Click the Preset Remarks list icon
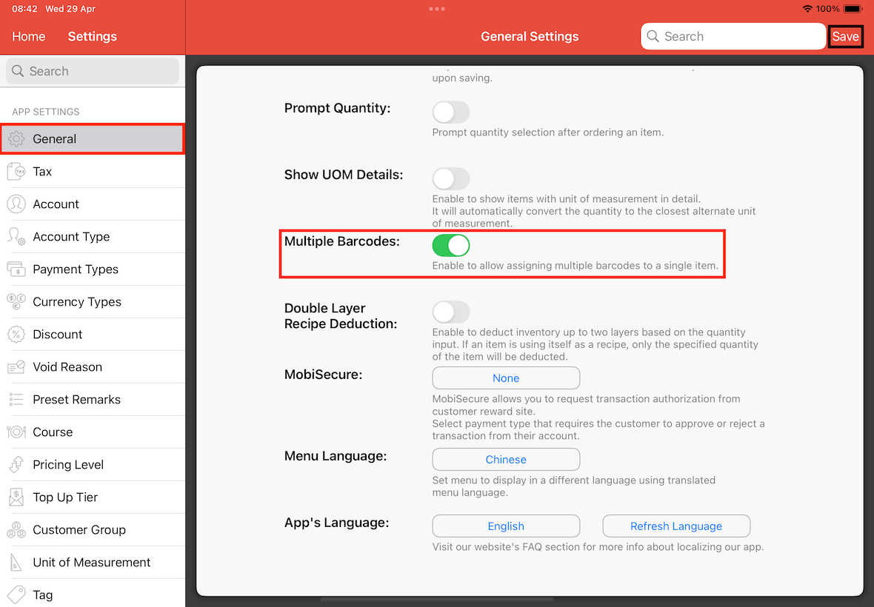This screenshot has width=874, height=607. coord(16,399)
